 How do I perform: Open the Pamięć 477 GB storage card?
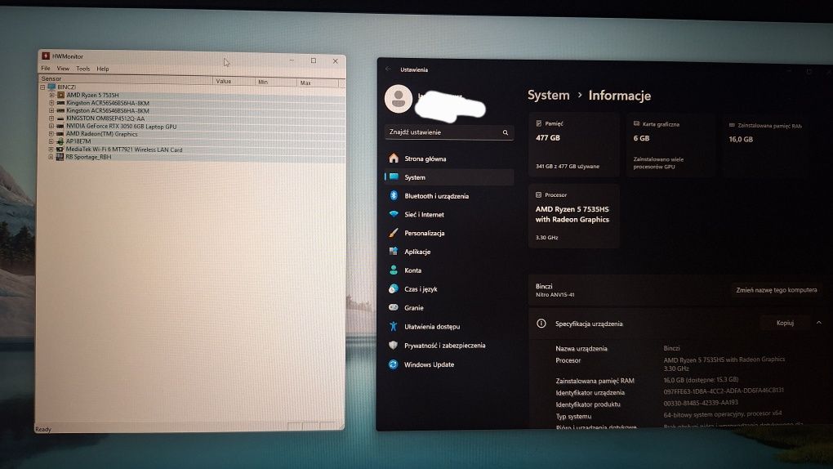(574, 144)
